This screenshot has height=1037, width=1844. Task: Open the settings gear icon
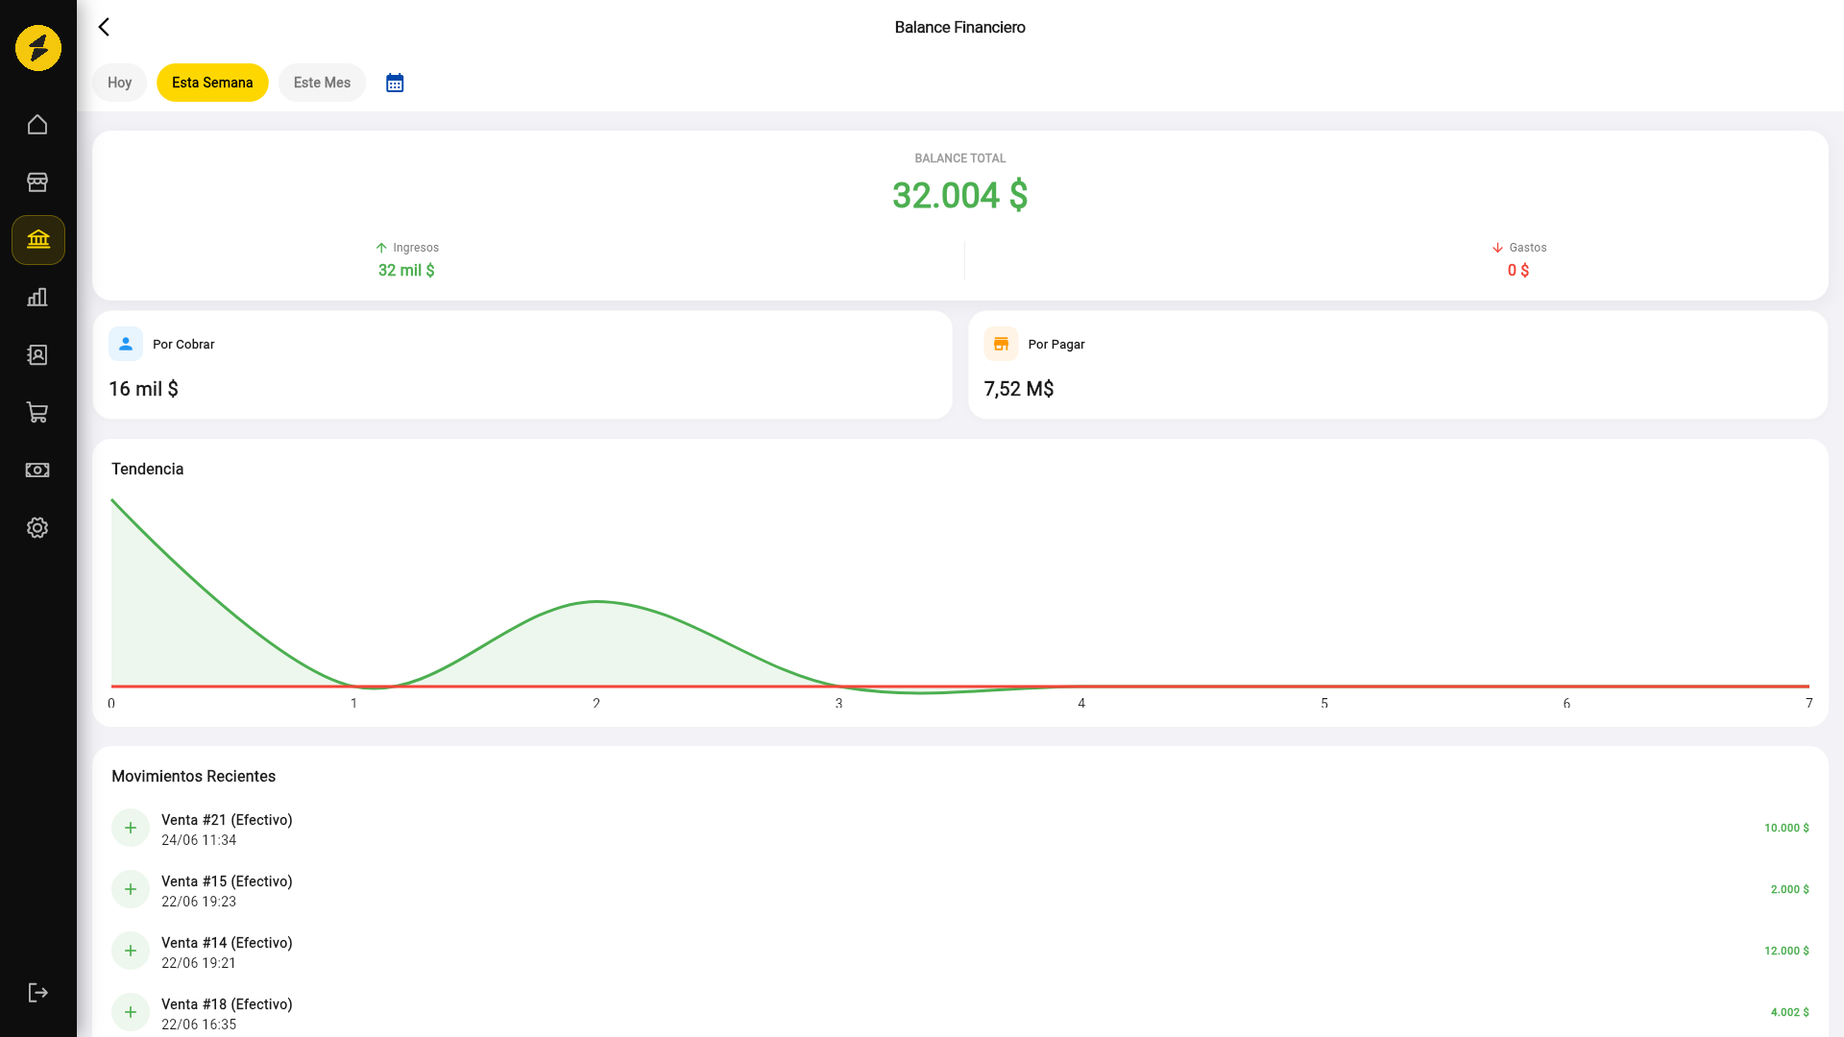pyautogui.click(x=37, y=528)
